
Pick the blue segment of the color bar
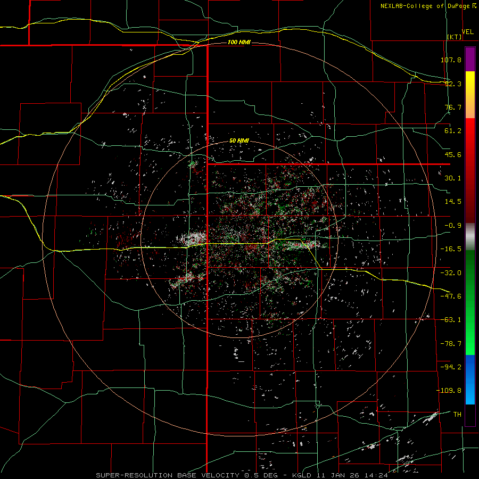[x=470, y=379]
